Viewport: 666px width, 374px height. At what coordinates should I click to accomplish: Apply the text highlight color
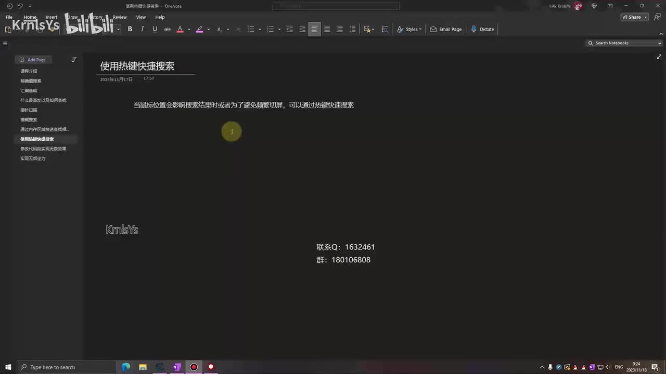pyautogui.click(x=199, y=29)
